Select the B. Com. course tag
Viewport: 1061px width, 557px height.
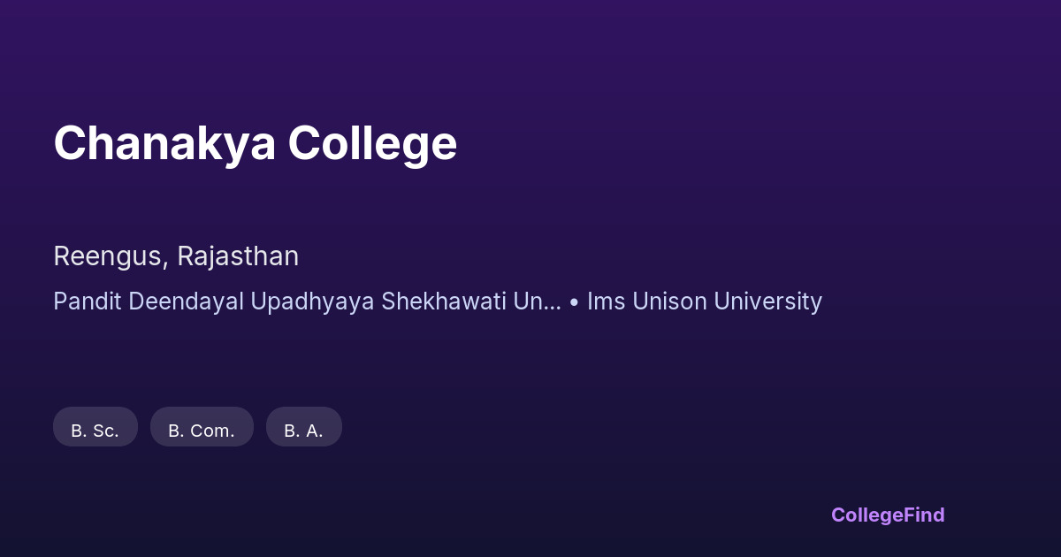(x=202, y=431)
